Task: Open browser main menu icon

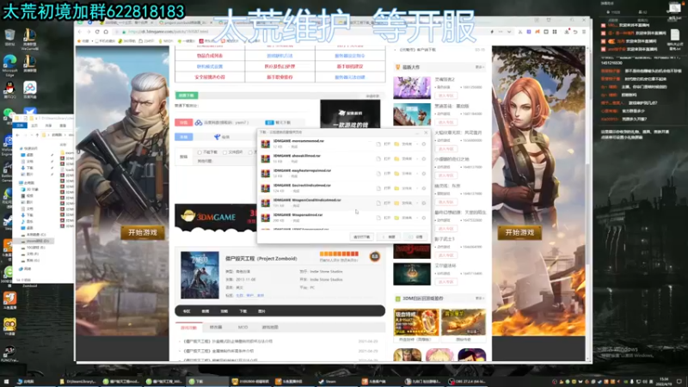Action: pos(584,32)
